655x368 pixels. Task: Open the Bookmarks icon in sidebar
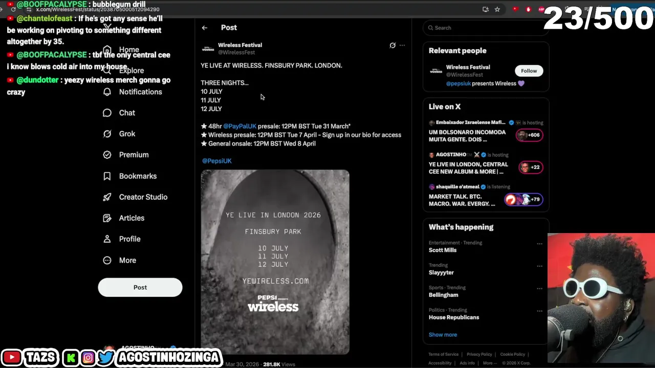pyautogui.click(x=107, y=176)
